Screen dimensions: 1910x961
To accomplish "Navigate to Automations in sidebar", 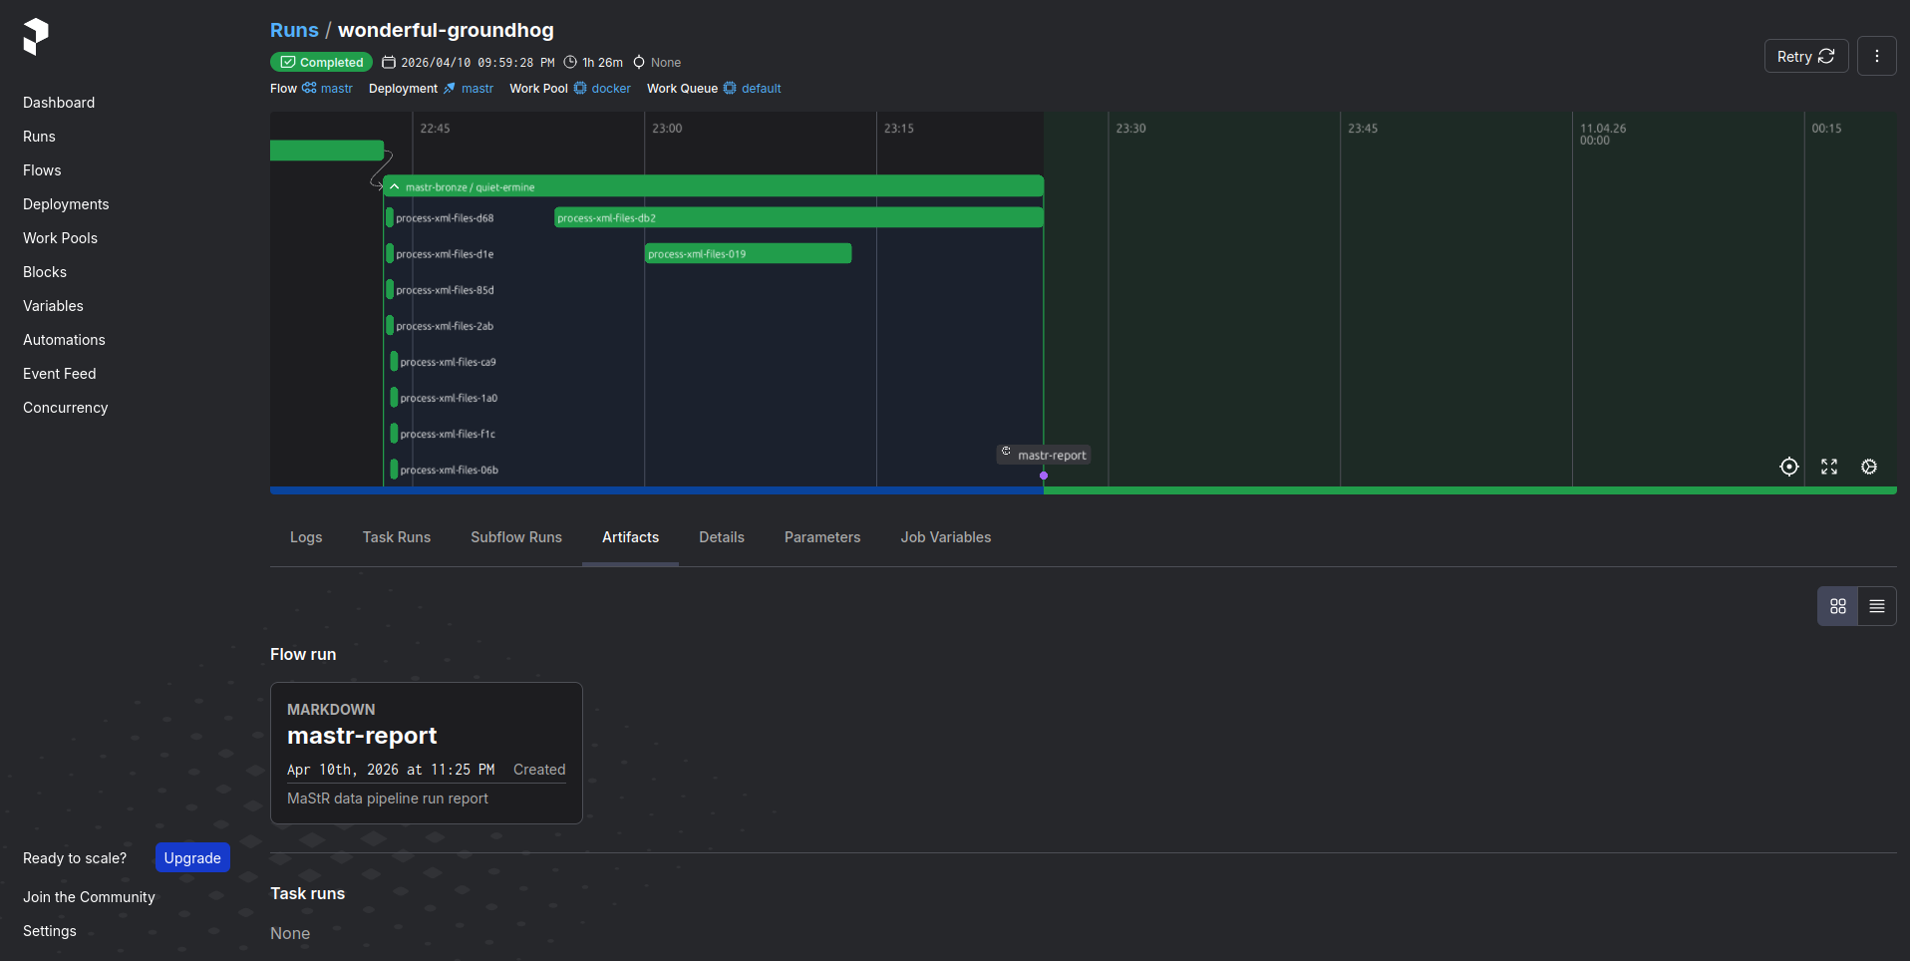I will pos(64,340).
